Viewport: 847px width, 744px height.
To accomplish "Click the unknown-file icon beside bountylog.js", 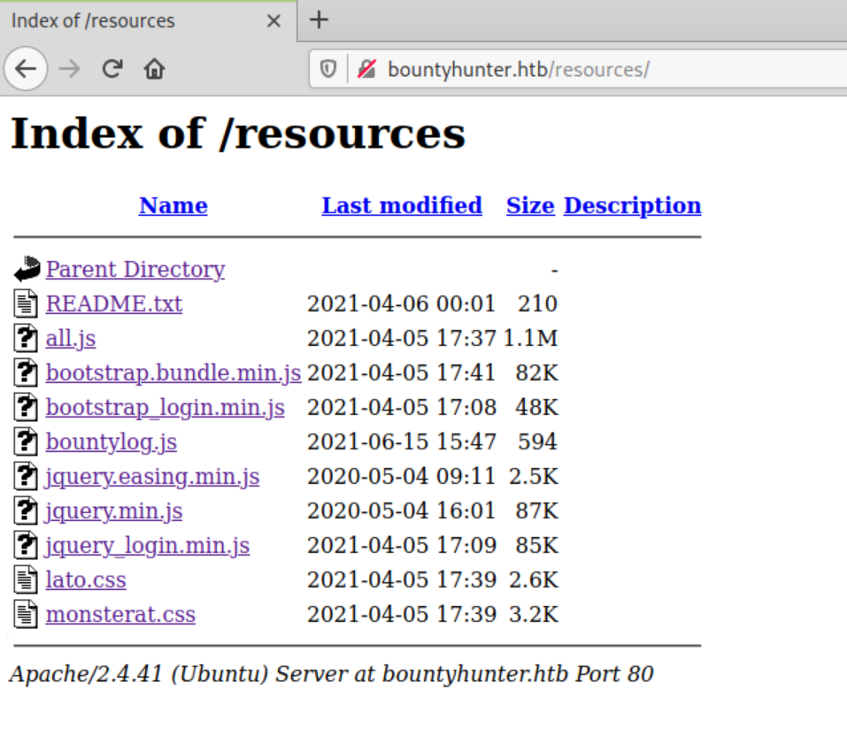I will pos(27,441).
